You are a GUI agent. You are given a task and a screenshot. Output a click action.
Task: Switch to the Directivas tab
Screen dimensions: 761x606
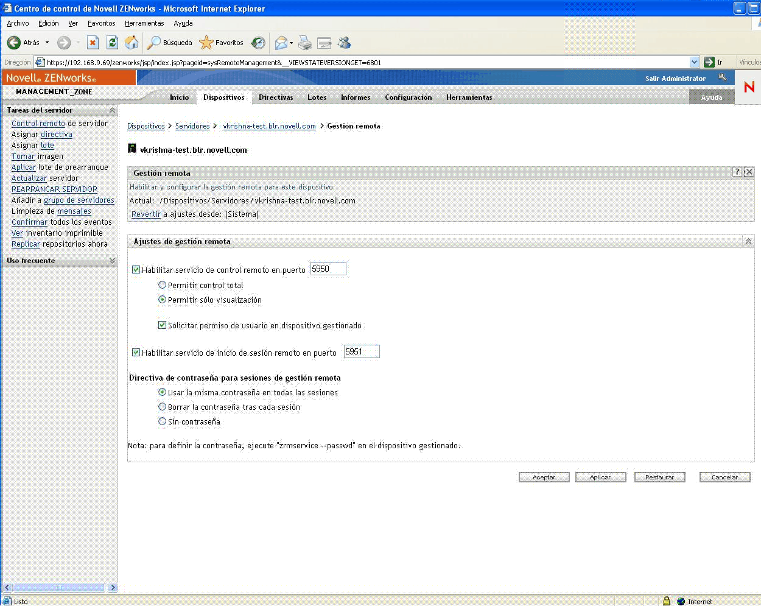276,97
